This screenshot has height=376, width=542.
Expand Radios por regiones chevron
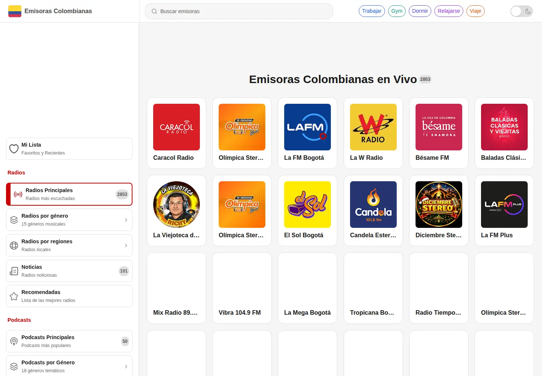[126, 246]
